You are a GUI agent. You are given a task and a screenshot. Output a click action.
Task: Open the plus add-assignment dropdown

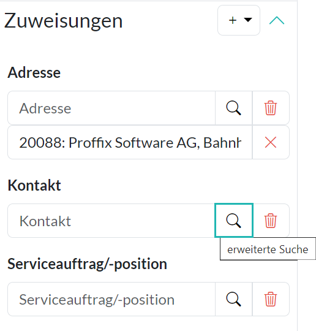(x=239, y=20)
